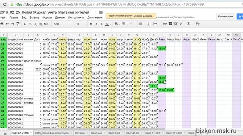This screenshot has height=136, width=243.
Task: Increase decimal places
Action: point(41,24)
